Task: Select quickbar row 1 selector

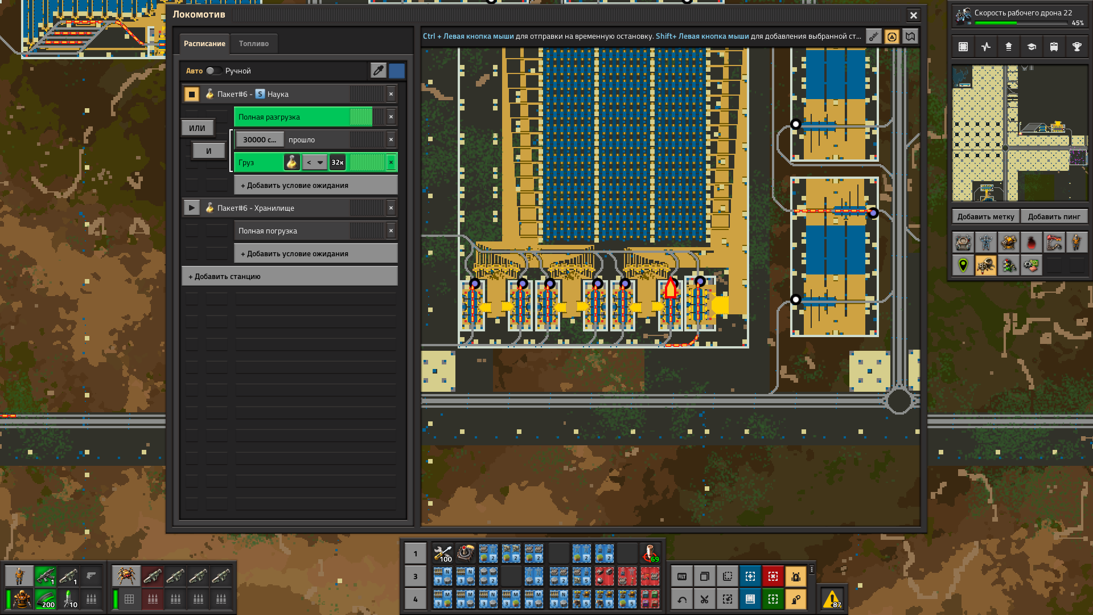Action: 415,553
